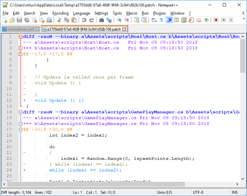The height and width of the screenshot is (196, 247).
Task: Collapse the GamePlayManager diff fold at line 14
Action: tap(20, 112)
